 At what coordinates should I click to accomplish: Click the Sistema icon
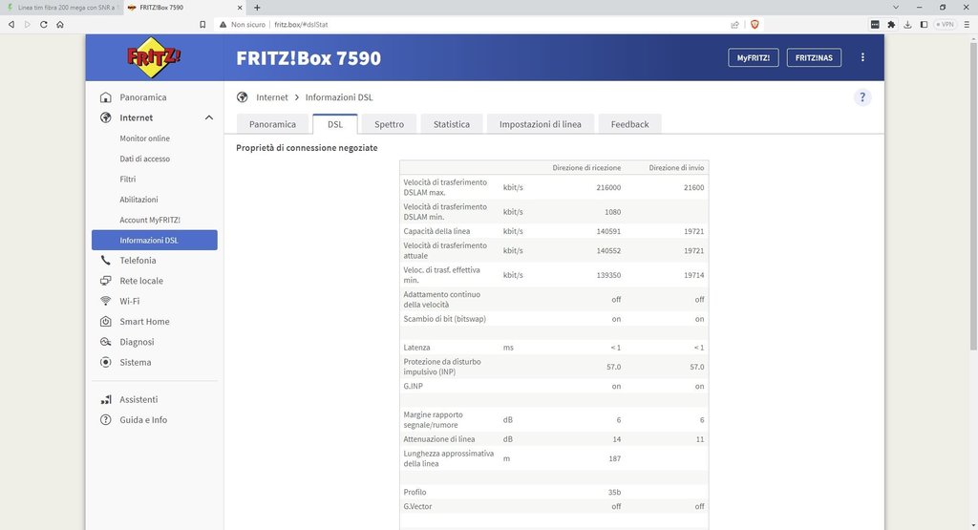tap(106, 362)
